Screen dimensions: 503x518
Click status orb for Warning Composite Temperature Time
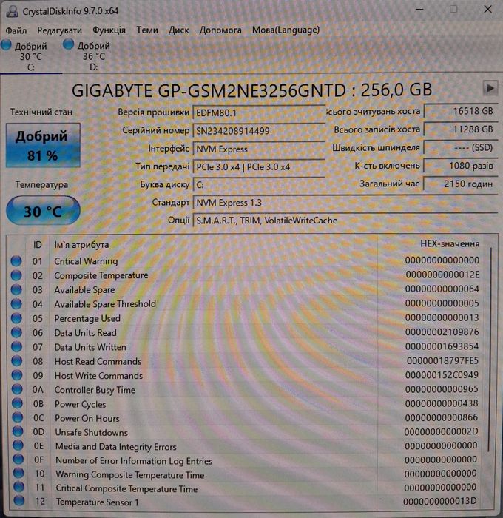(18, 474)
